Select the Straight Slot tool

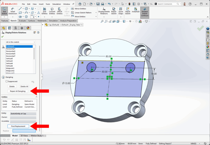click(20, 17)
